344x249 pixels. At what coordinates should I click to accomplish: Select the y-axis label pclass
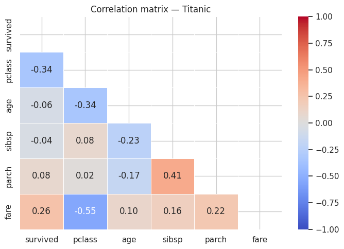click(9, 71)
